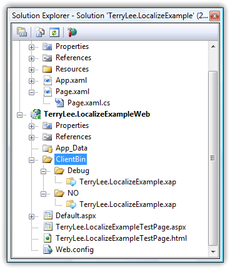Click the Resources folder icon

tap(47, 69)
